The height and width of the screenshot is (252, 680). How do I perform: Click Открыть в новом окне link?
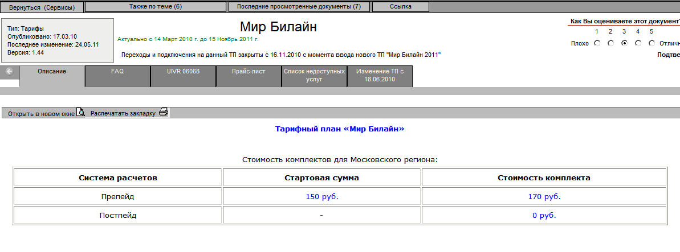pos(41,114)
